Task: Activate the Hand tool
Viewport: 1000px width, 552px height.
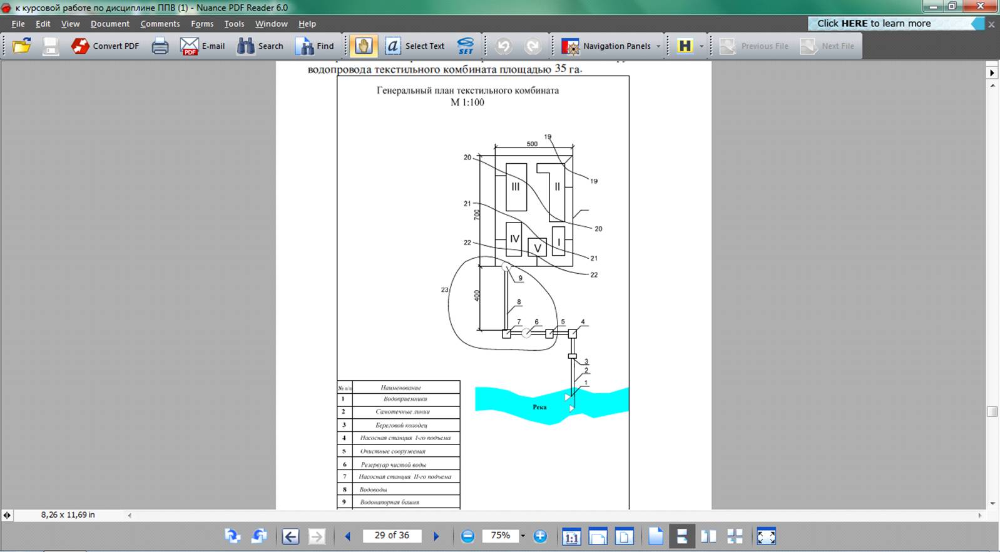Action: click(x=364, y=46)
